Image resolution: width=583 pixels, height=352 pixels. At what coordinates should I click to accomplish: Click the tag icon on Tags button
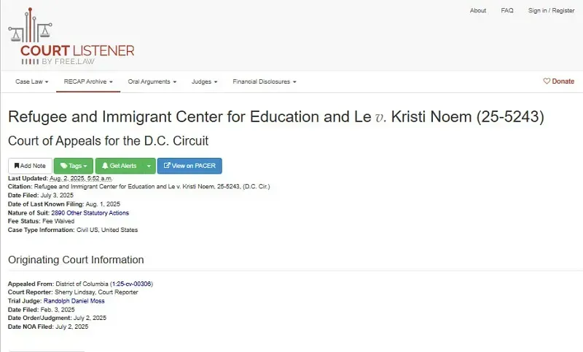[x=63, y=166]
